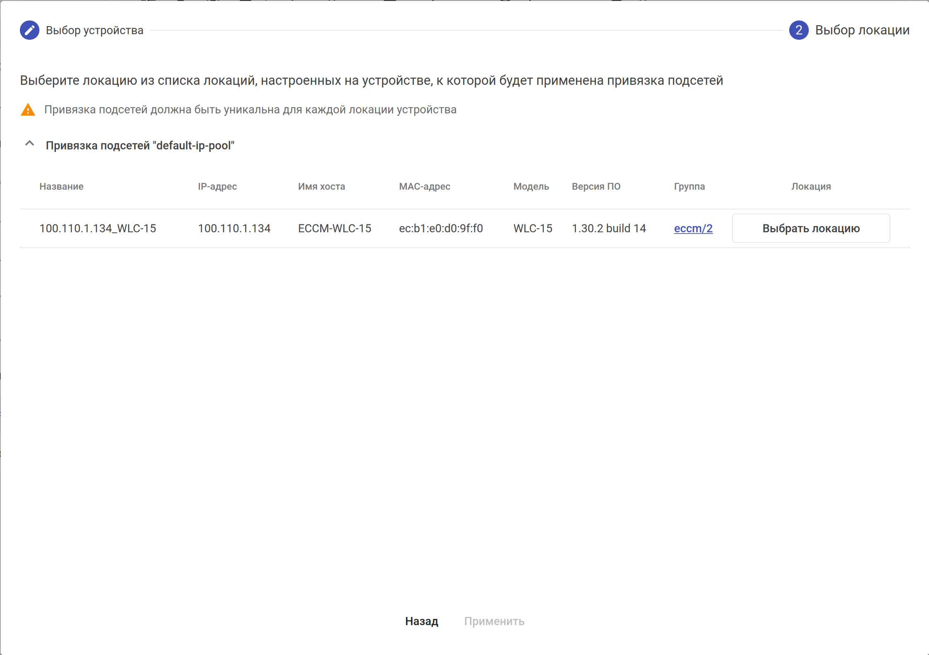Click the step 2 circle icon
Viewport: 929px width, 655px height.
click(798, 30)
